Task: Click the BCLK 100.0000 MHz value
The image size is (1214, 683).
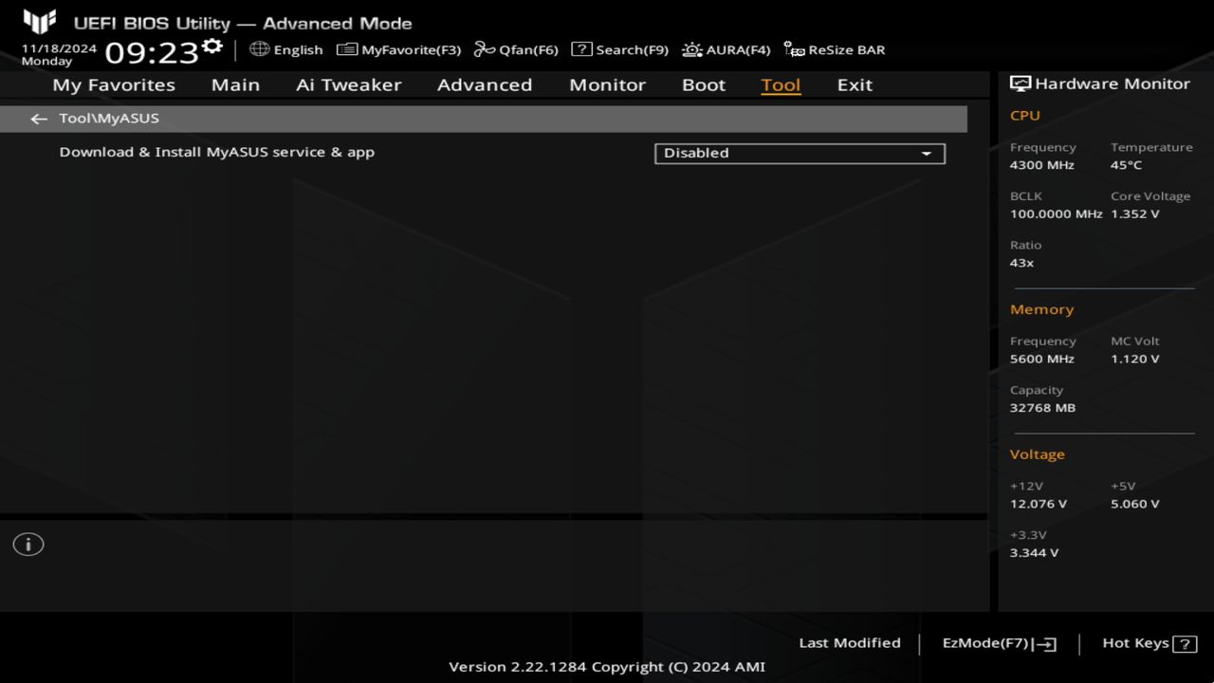Action: [1056, 213]
